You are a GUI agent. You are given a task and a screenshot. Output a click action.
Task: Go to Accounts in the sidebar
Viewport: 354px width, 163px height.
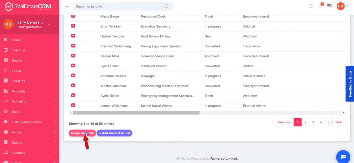pyautogui.click(x=18, y=91)
